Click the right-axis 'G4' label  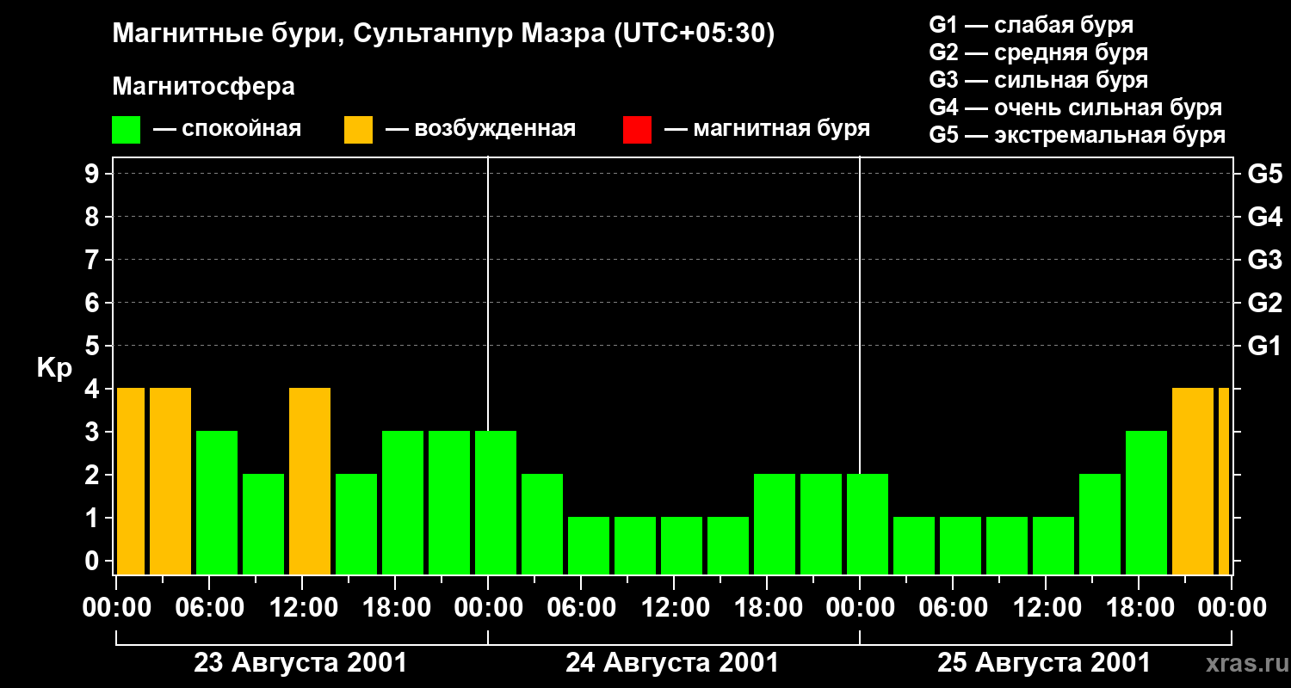1264,217
